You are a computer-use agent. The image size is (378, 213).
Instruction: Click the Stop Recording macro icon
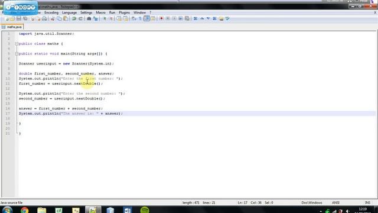pyautogui.click(x=168, y=18)
